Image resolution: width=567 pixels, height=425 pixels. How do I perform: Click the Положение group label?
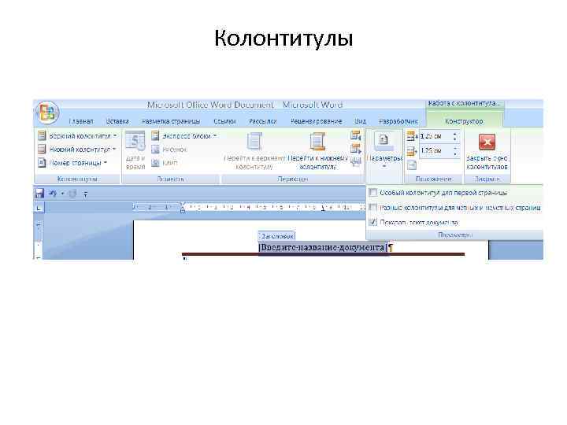pyautogui.click(x=434, y=179)
